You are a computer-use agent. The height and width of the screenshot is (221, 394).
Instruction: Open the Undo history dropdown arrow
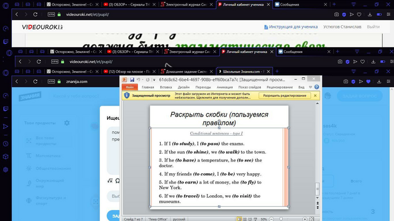click(x=142, y=80)
